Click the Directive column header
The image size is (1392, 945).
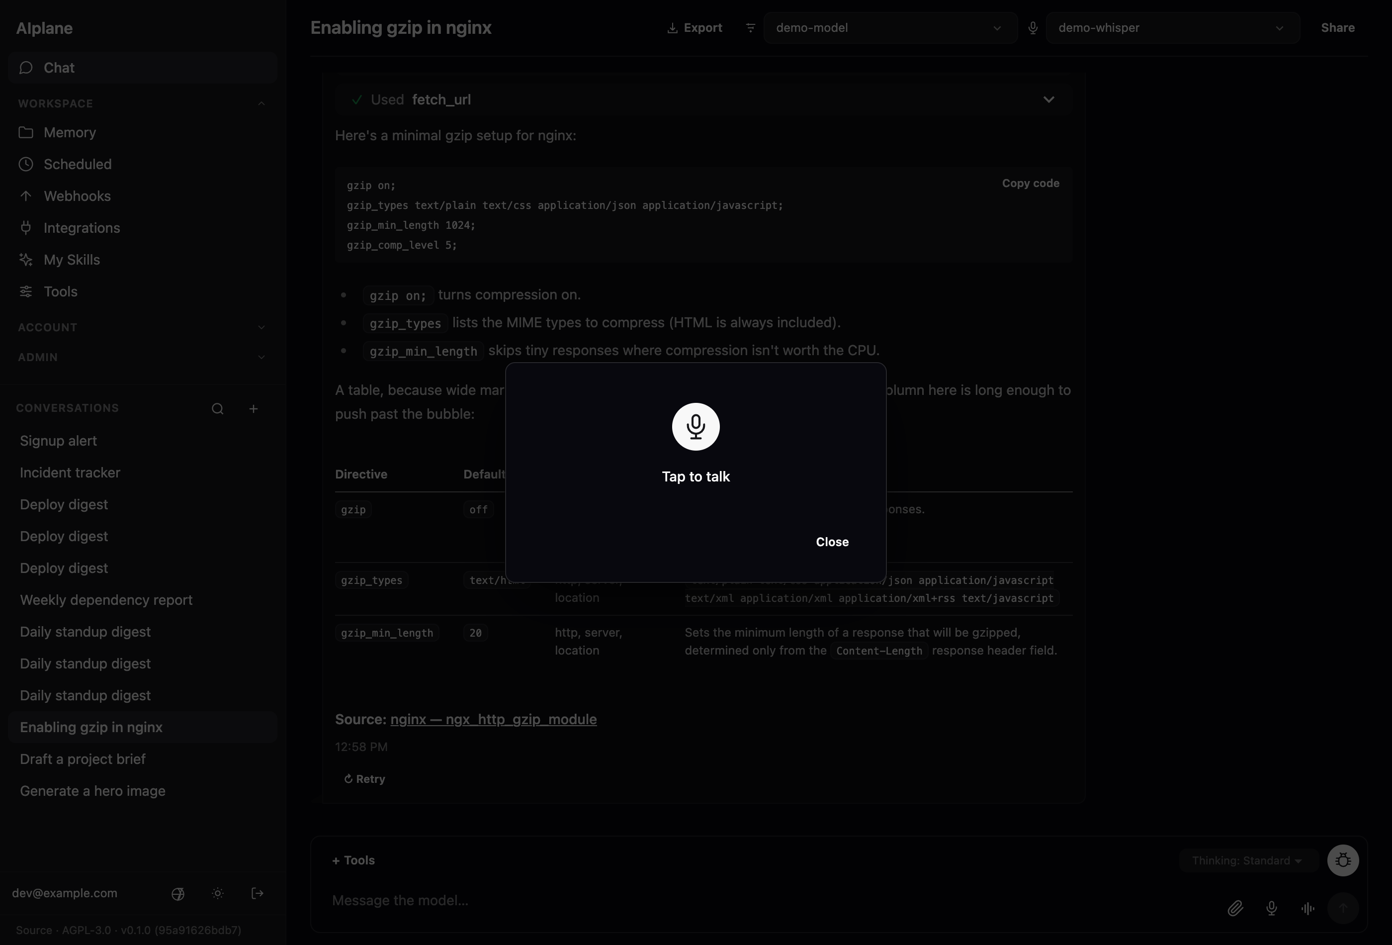tap(361, 474)
